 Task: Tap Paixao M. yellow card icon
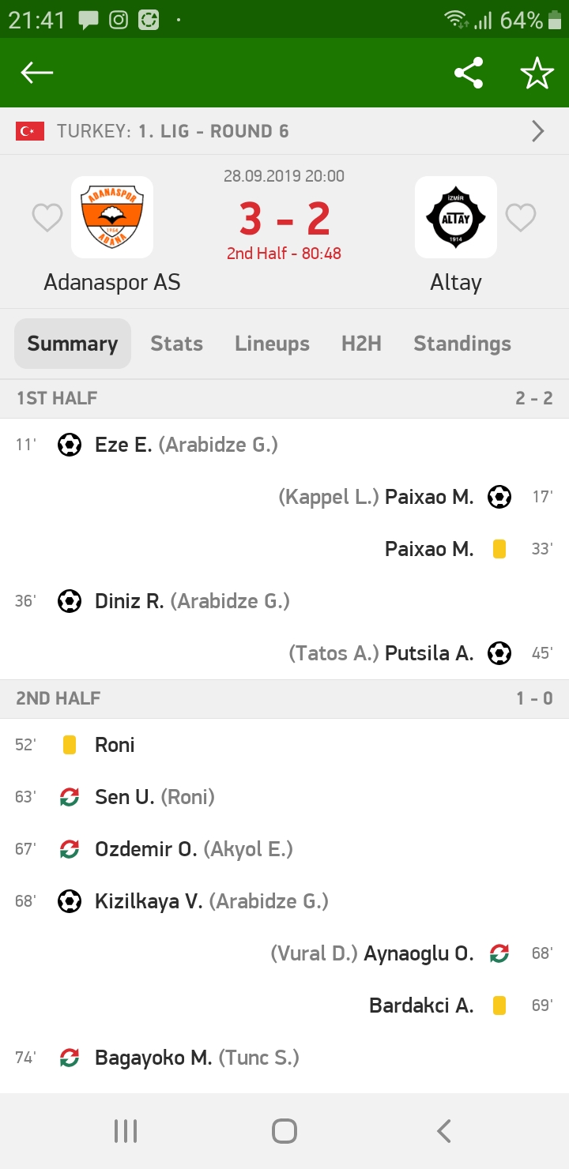point(499,549)
